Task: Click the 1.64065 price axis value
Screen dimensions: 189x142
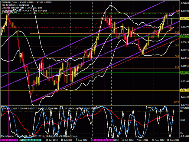Action: coord(185,3)
